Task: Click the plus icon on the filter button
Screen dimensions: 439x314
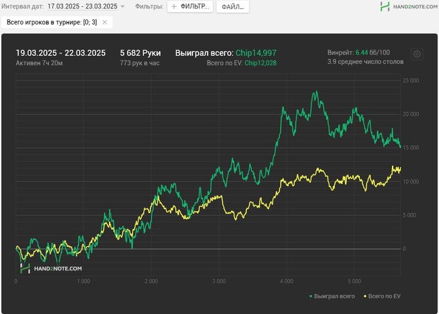Action: 174,7
